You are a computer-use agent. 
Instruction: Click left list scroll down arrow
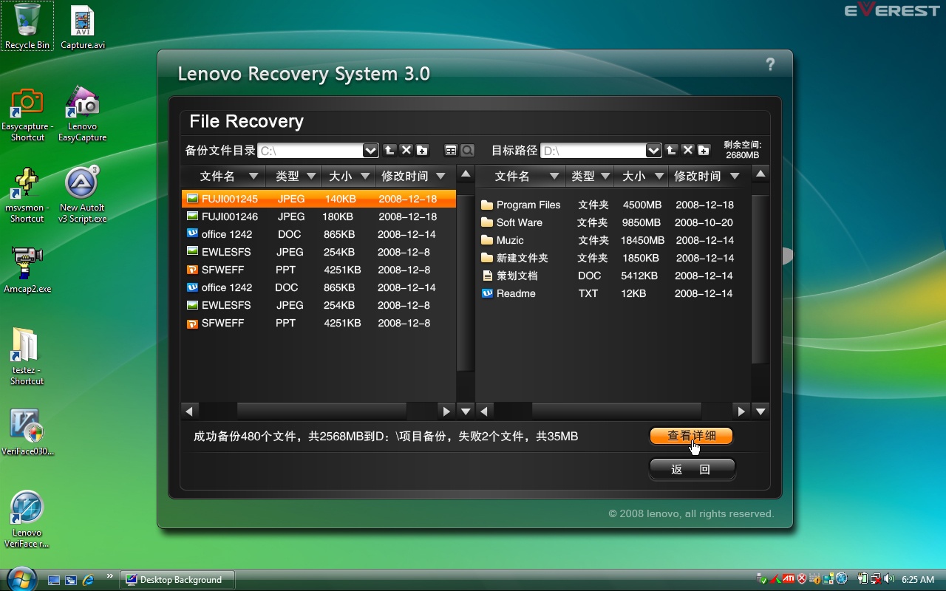point(466,411)
